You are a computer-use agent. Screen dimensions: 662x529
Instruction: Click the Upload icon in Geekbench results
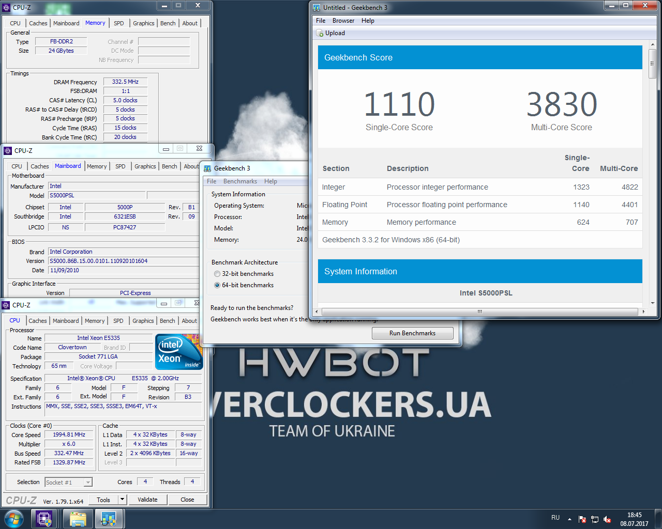[320, 33]
